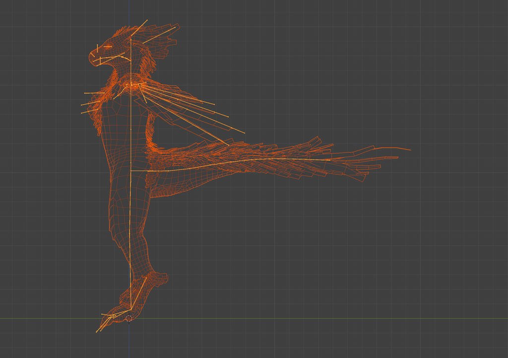
Task: Select the shoulder joint cluster of bones
Action: pyautogui.click(x=131, y=85)
